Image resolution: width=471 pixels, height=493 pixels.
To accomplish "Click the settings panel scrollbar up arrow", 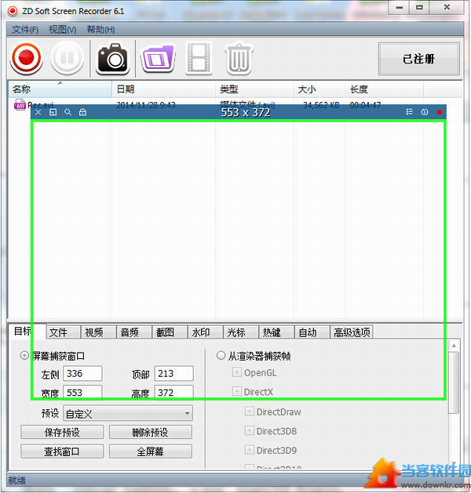I will pos(454,346).
